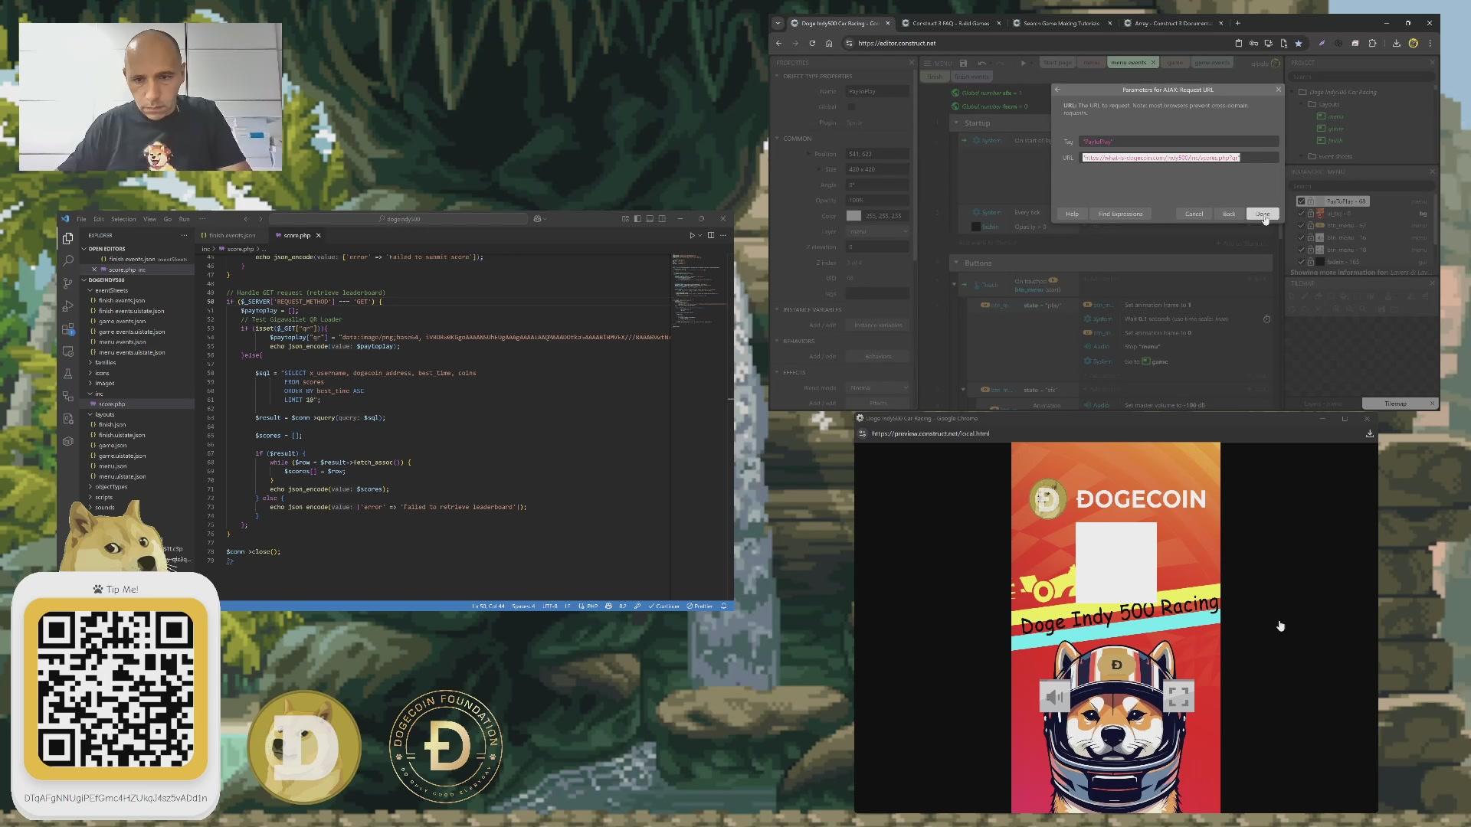This screenshot has width=1471, height=827.
Task: Install app icon in preview window address bar
Action: [1369, 433]
